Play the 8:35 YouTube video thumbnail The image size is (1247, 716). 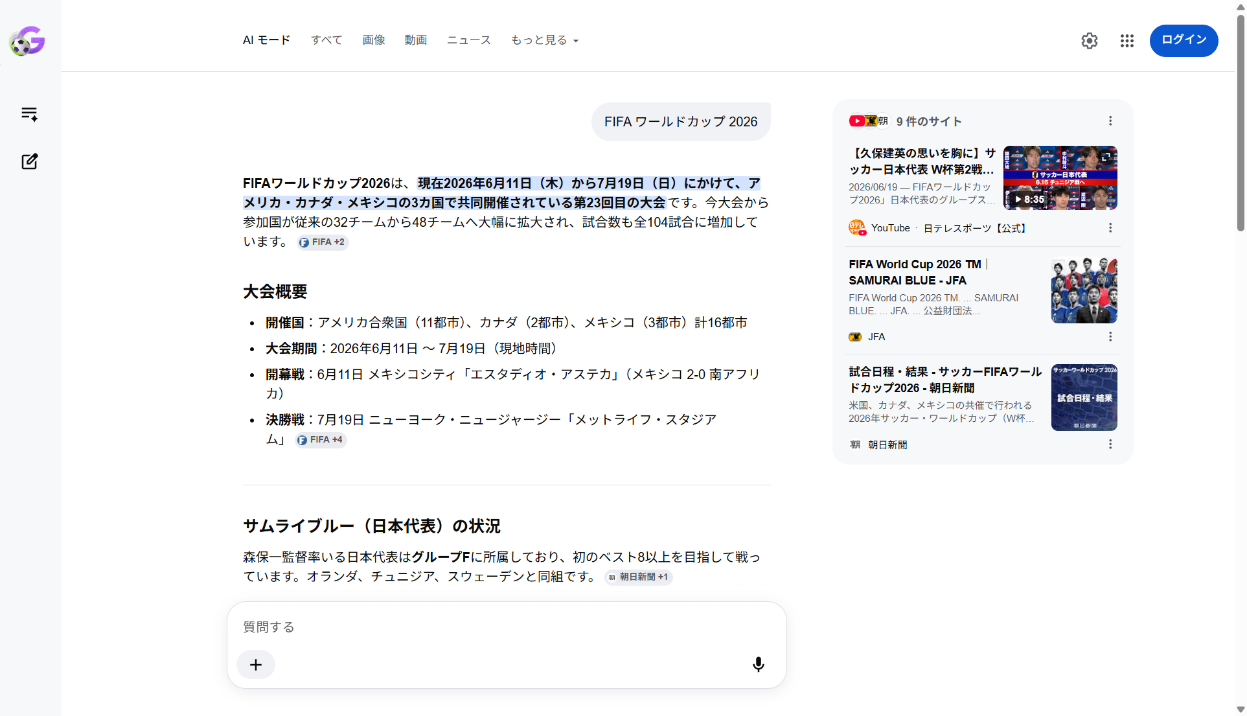click(x=1060, y=178)
